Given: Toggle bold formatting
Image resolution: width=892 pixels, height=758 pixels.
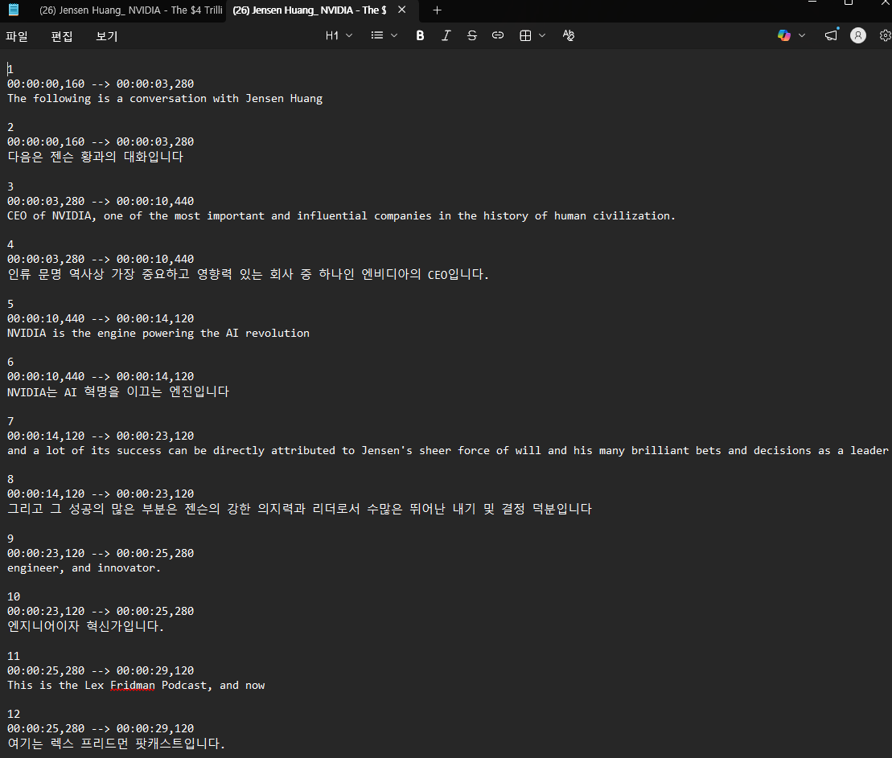Looking at the screenshot, I should [420, 35].
